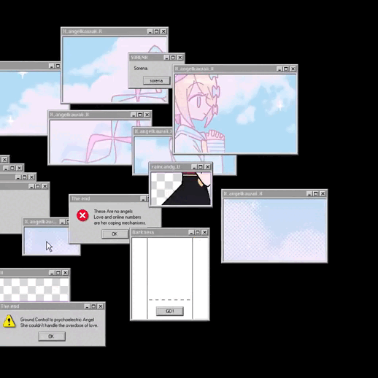Screen dimensions: 378x378
Task: Click the yellow warning triangle icon
Action: [9, 322]
